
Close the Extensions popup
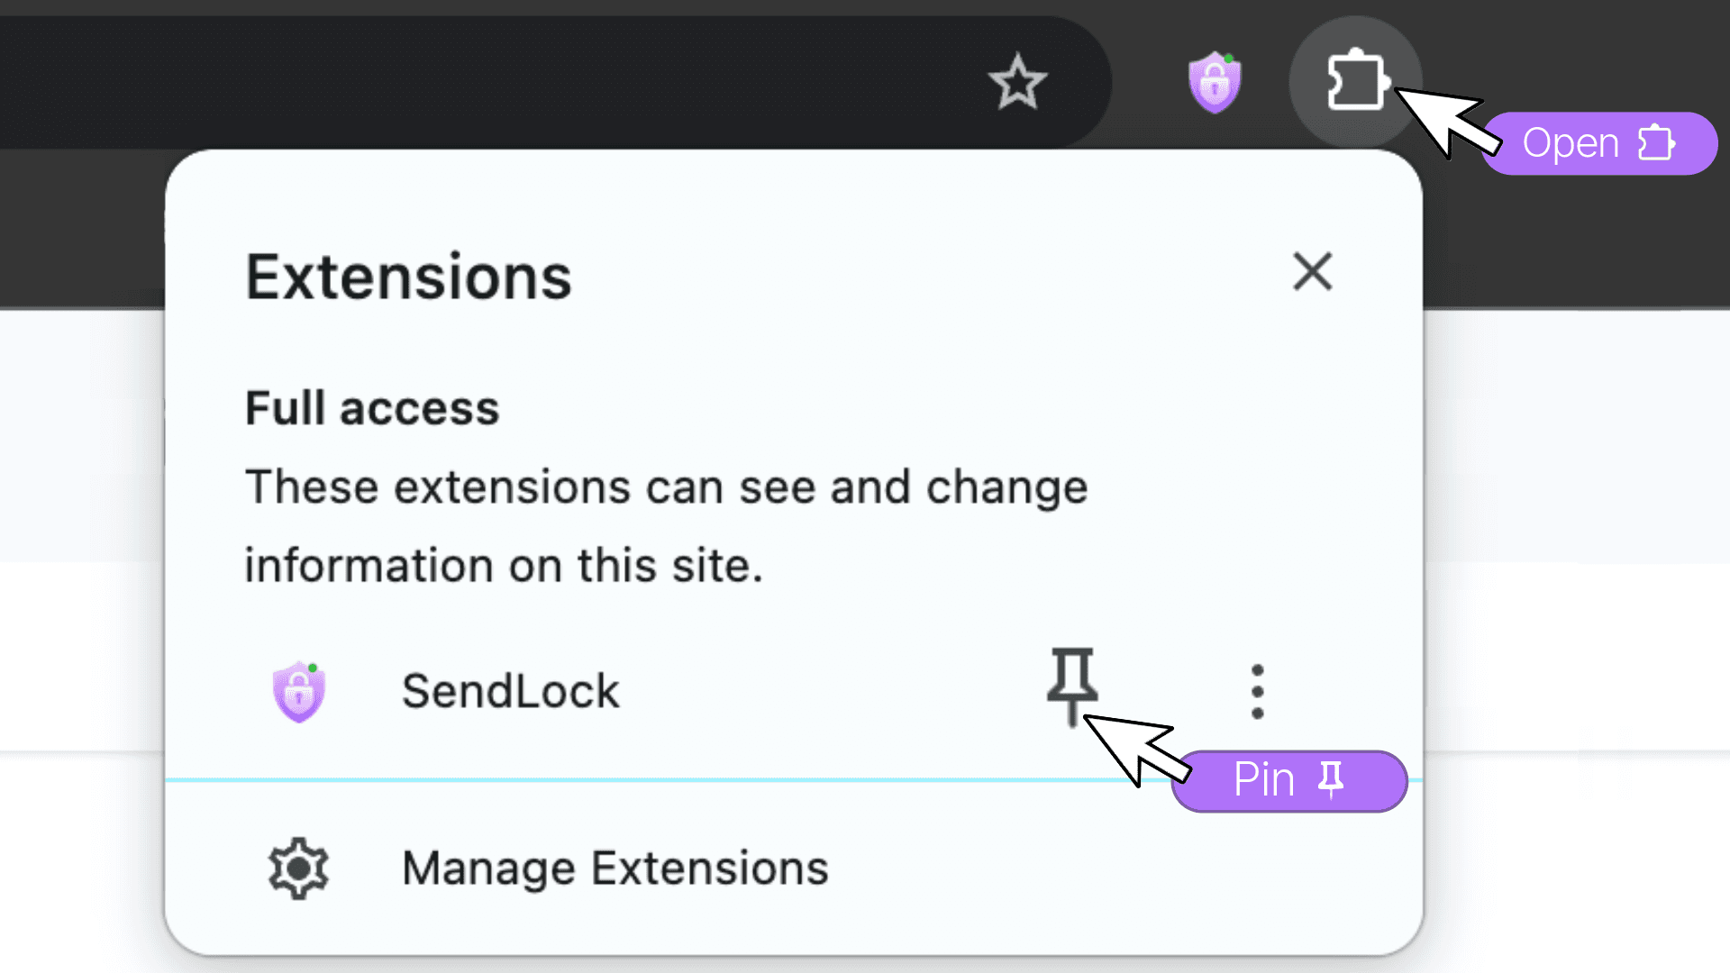(x=1312, y=272)
